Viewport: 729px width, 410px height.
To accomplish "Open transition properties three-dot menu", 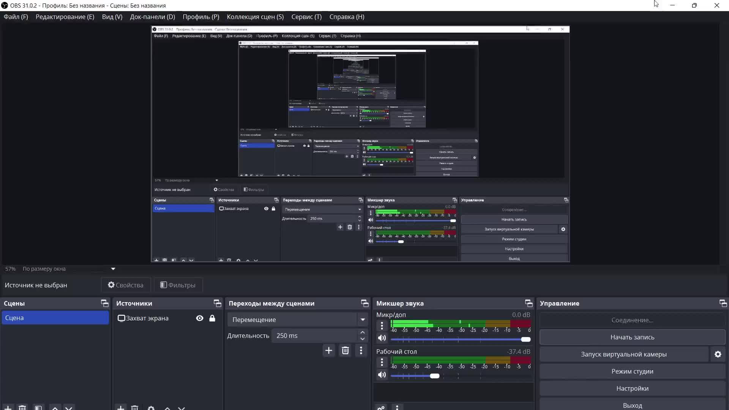I will [x=361, y=350].
